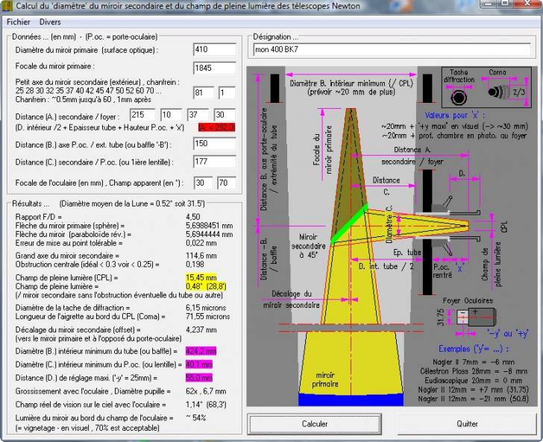The image size is (543, 442).
Task: Click the coma value 71,55 microns
Action: [x=208, y=316]
